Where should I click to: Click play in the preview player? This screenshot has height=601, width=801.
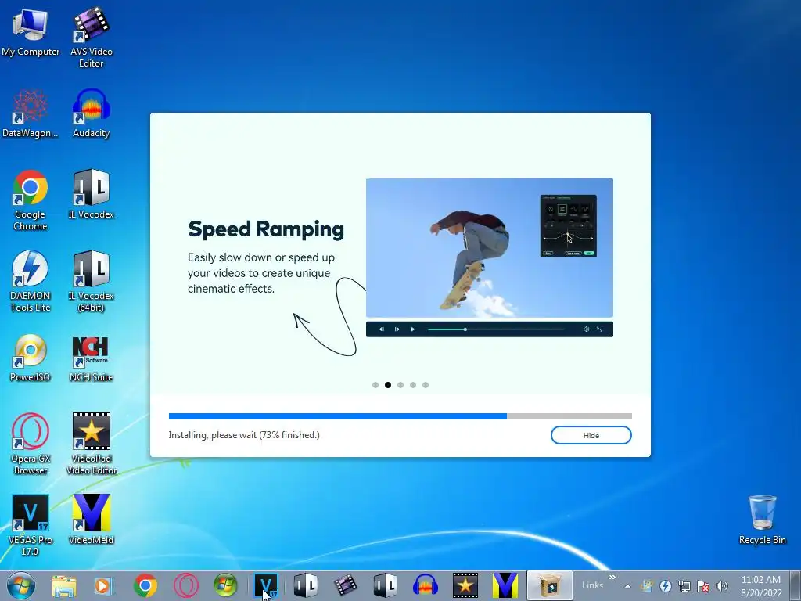(413, 329)
